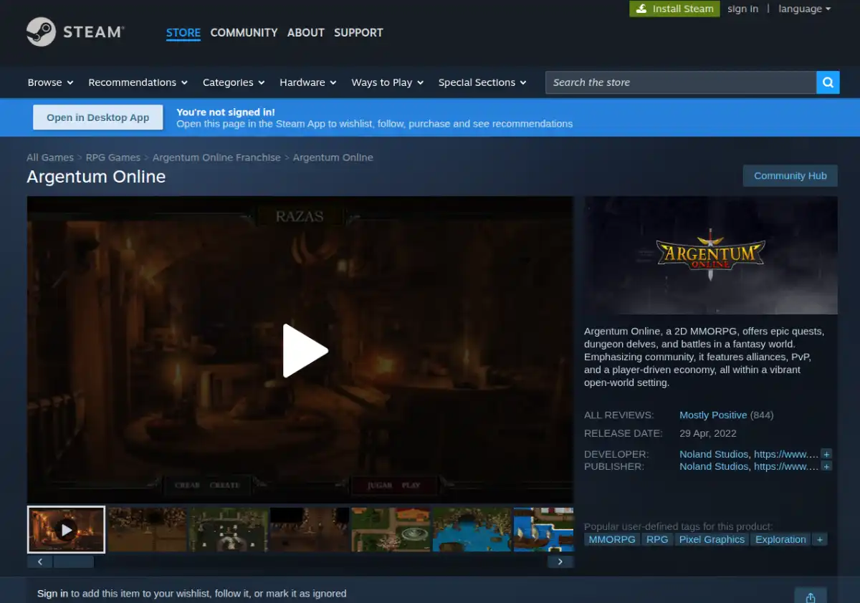Expand developer list with plus button

click(826, 454)
